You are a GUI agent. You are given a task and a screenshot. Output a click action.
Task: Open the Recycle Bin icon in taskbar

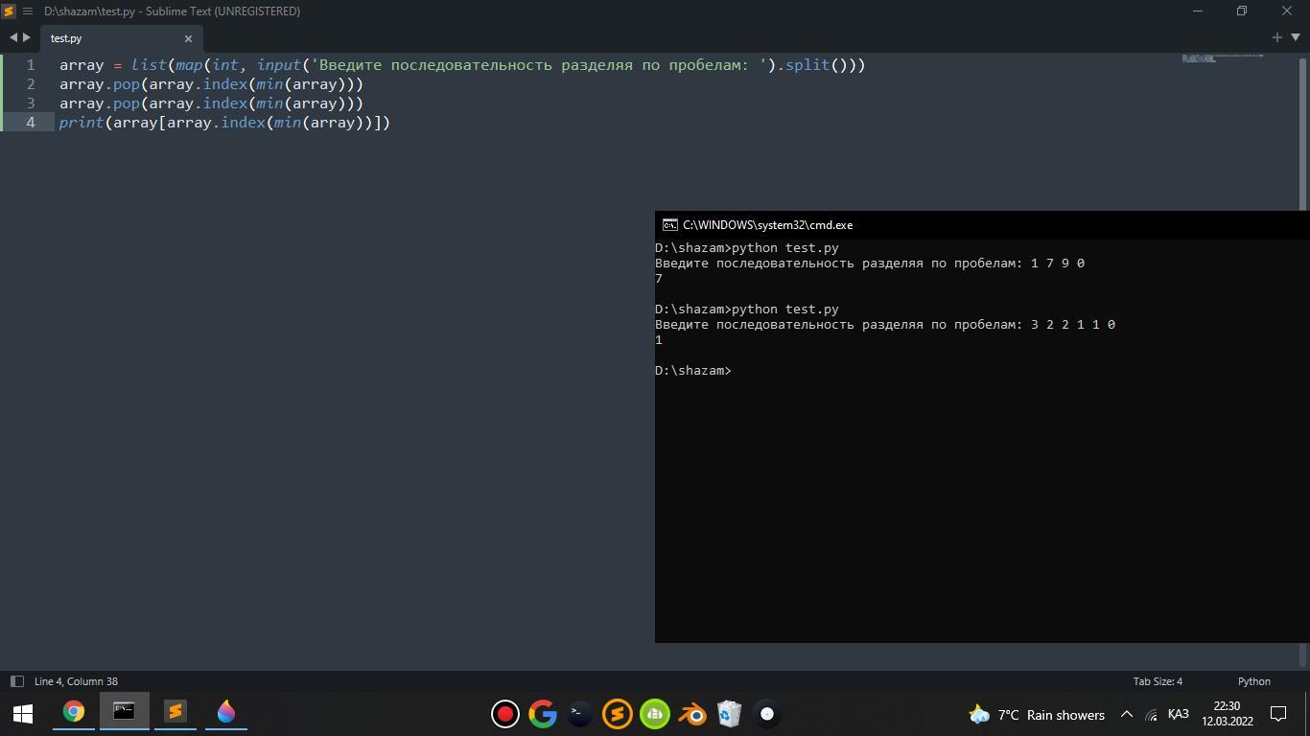729,714
